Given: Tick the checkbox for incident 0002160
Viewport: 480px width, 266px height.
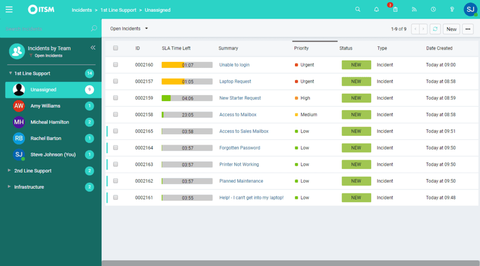Looking at the screenshot, I should click(x=115, y=64).
